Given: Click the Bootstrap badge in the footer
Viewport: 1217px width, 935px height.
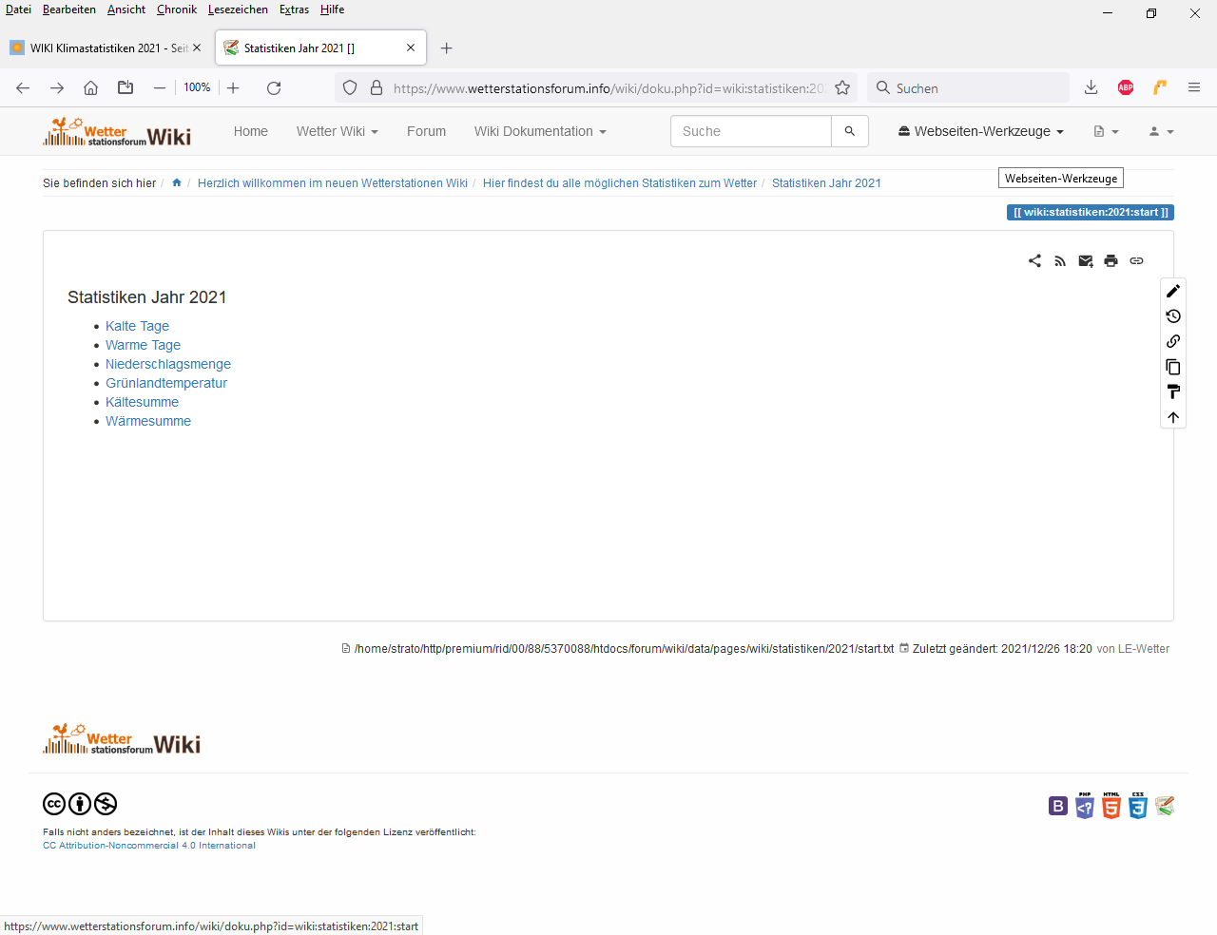Looking at the screenshot, I should tap(1058, 806).
